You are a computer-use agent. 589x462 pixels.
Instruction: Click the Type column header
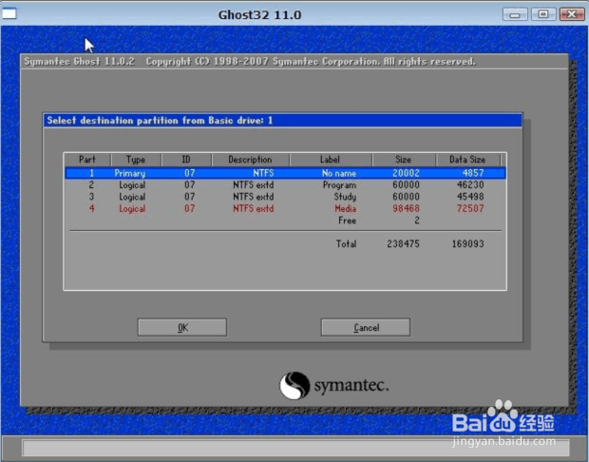(136, 160)
